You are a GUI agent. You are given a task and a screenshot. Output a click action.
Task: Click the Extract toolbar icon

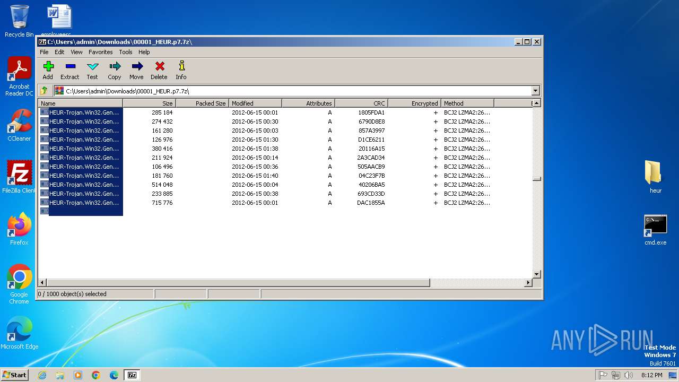[70, 70]
